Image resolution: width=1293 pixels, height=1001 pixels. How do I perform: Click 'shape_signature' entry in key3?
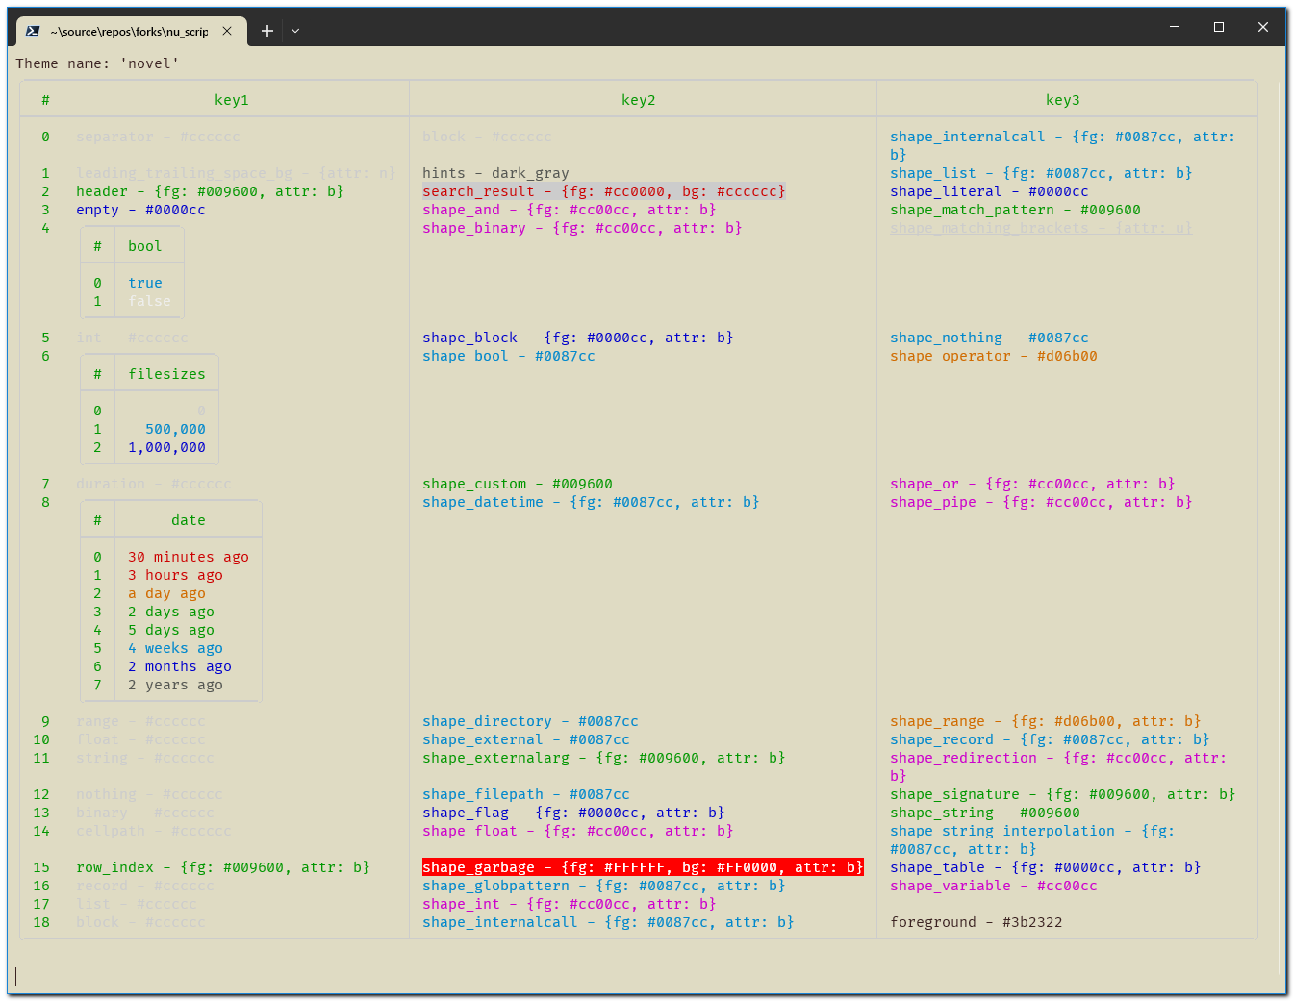1063,794
